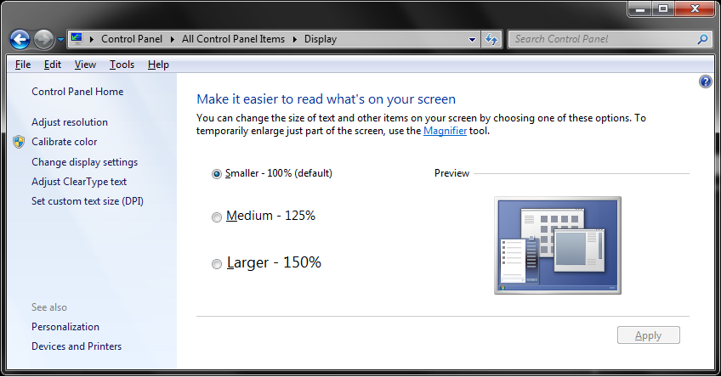Image resolution: width=721 pixels, height=377 pixels.
Task: Open the File menu
Action: 22,65
